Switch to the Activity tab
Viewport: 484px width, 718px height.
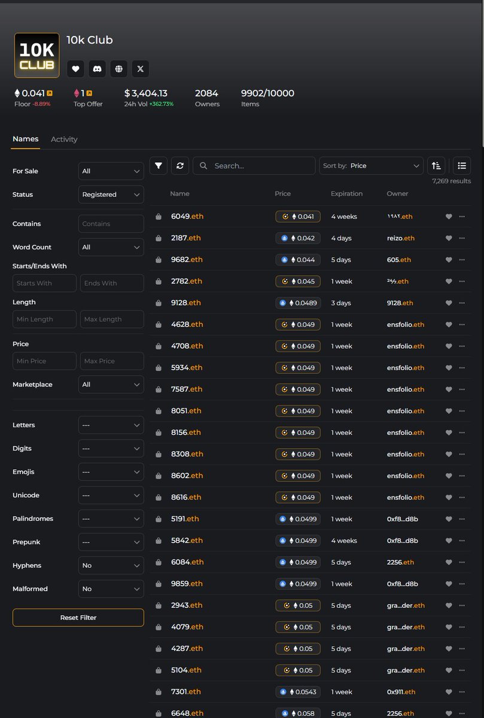point(64,139)
